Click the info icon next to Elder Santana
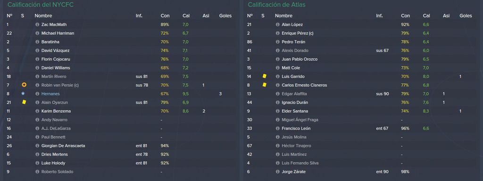Viewport: 483px width, 181px height. coord(277,111)
